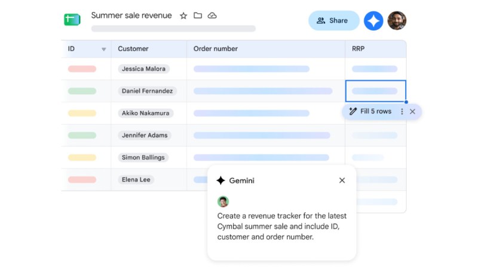Viewport: 478px width, 268px height.
Task: Click the order number cell for Akiko Nakamura
Action: point(266,113)
